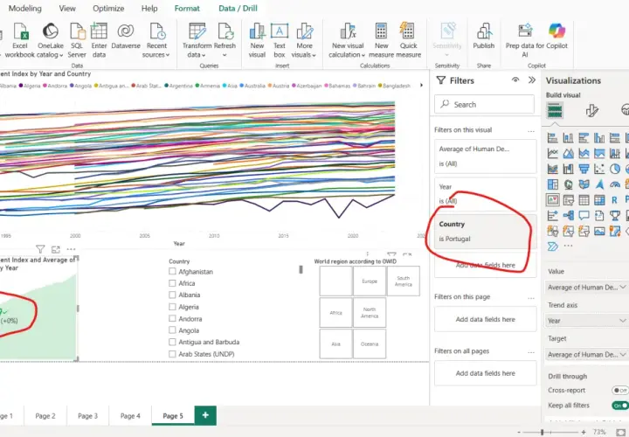Pick the Stacked bar chart visual
The width and height of the screenshot is (629, 437).
coord(552,138)
